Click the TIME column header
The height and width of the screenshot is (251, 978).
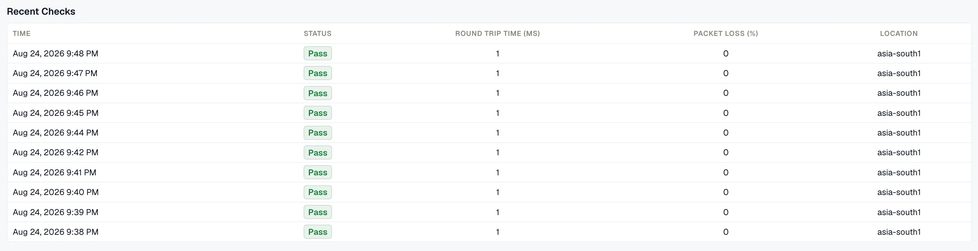22,34
